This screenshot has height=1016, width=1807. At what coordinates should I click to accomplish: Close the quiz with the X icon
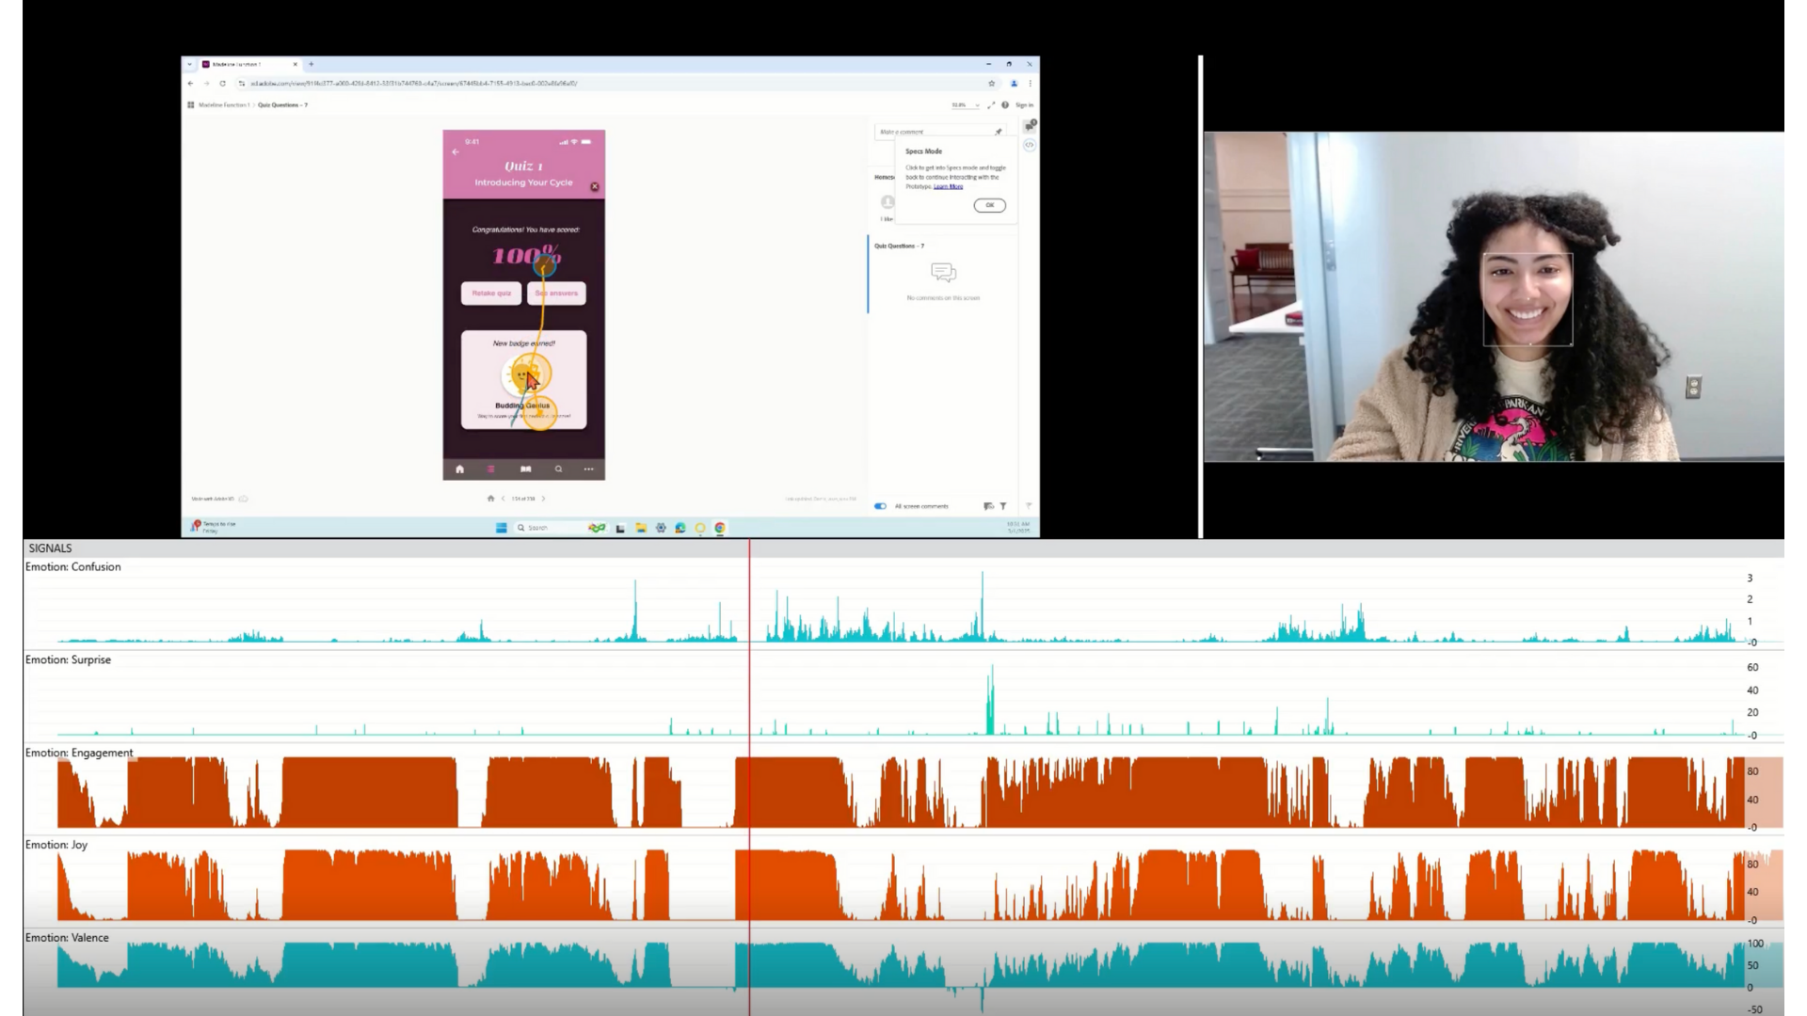pyautogui.click(x=594, y=186)
